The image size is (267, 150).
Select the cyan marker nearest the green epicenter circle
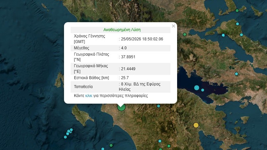(159, 106)
